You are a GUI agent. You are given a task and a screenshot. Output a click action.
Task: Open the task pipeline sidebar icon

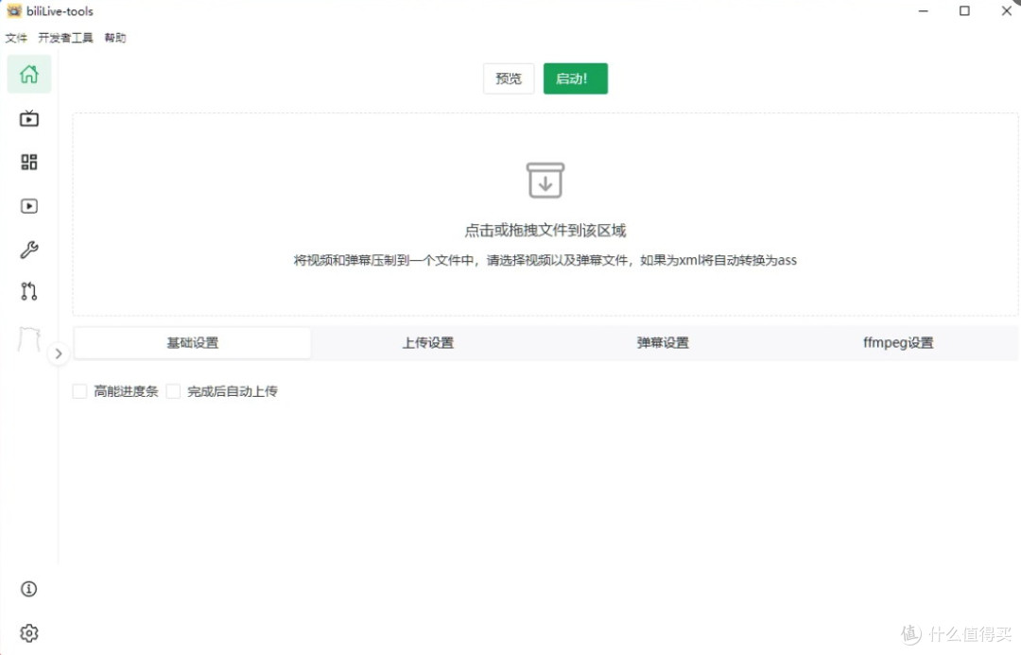28,291
